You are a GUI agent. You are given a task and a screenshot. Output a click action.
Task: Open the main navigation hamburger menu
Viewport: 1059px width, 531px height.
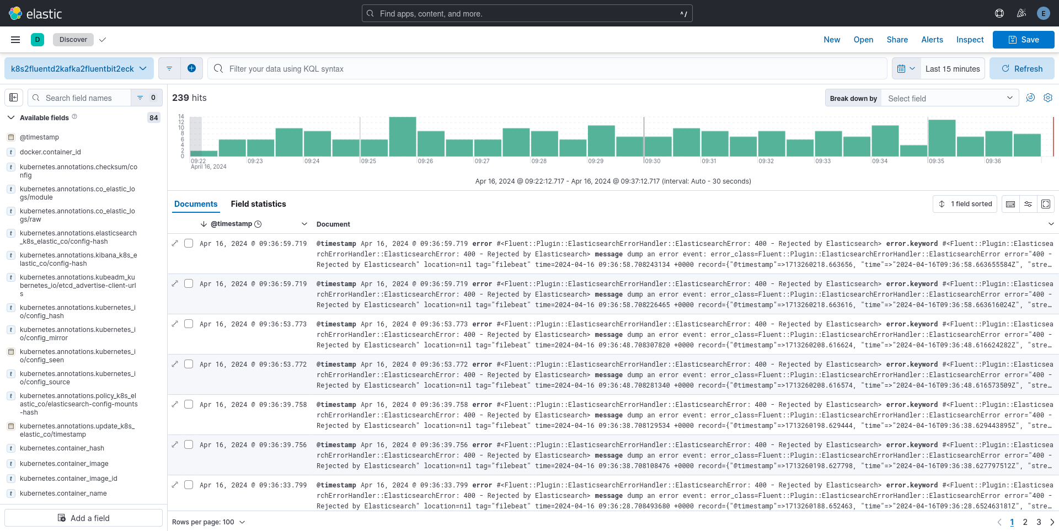coord(15,40)
